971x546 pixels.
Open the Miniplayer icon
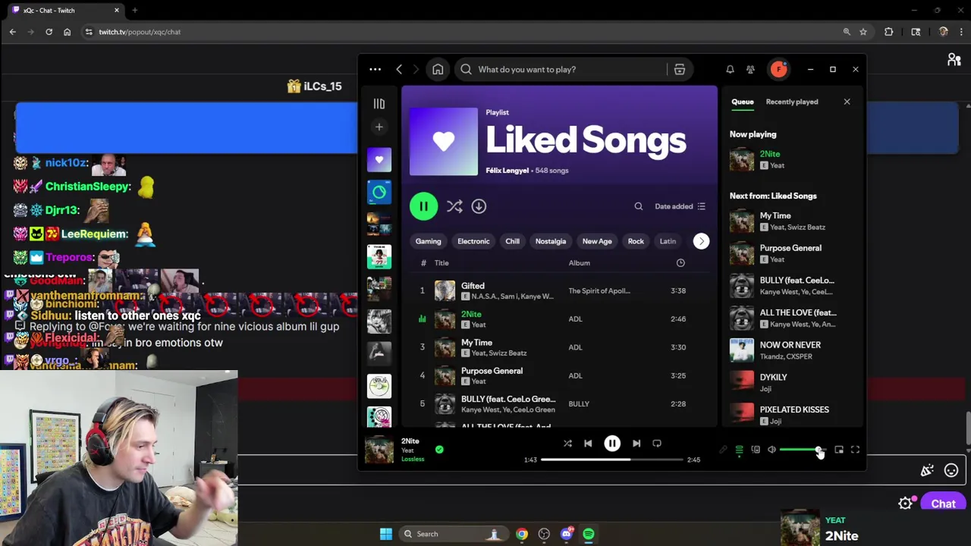839,450
